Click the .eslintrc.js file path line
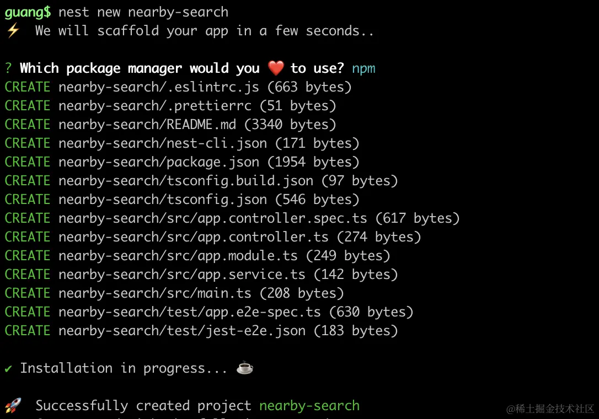599x419 pixels. coord(158,87)
